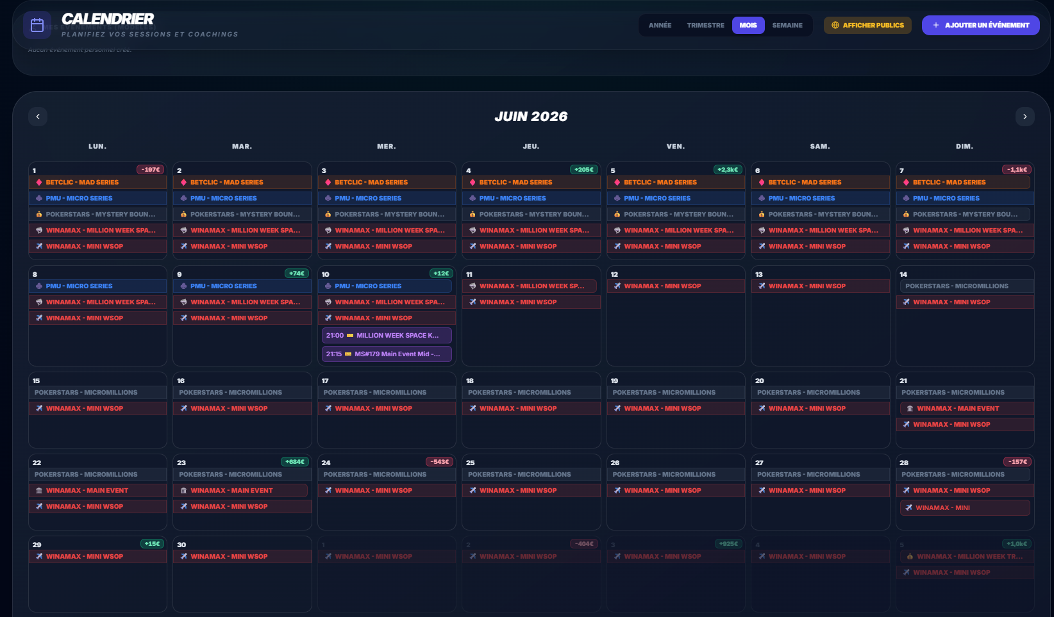Click ticket icon in 21:15 MS#179 entry
Screen dimensions: 1054x617
pyautogui.click(x=348, y=354)
